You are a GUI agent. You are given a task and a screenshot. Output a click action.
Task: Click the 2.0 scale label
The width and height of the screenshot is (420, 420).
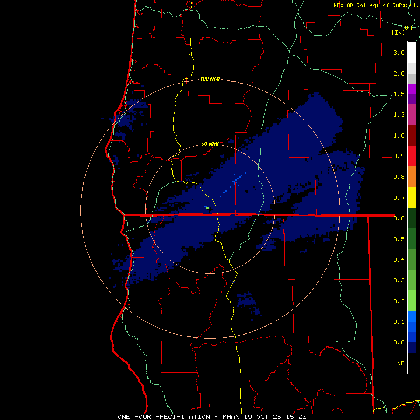tap(399, 73)
